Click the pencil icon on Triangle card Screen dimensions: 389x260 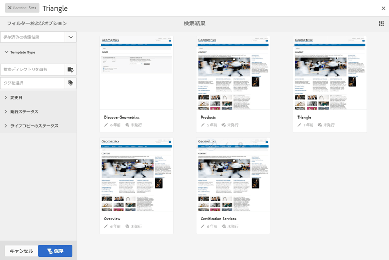(299, 125)
